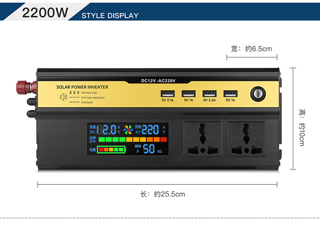Screen dimensions: 320x226
Task: Click the SOLAR POWER INVEATER text
Action: click(x=82, y=87)
